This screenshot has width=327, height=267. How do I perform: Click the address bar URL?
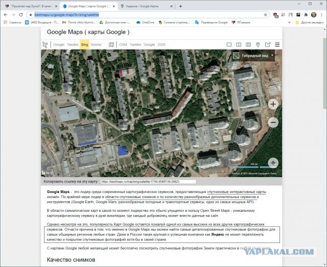coord(66,15)
